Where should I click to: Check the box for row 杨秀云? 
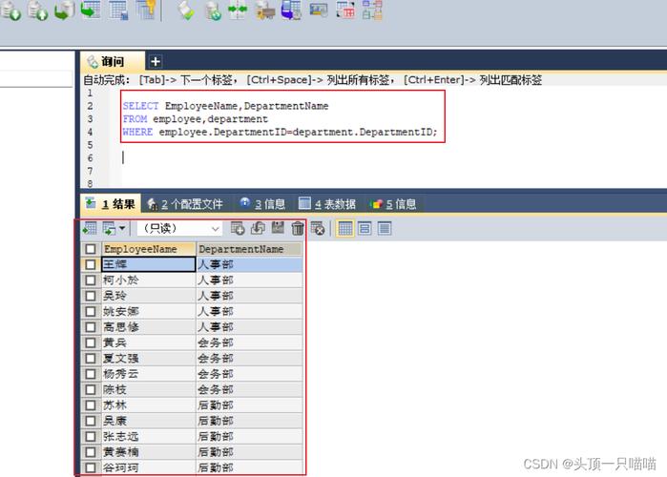[91, 374]
